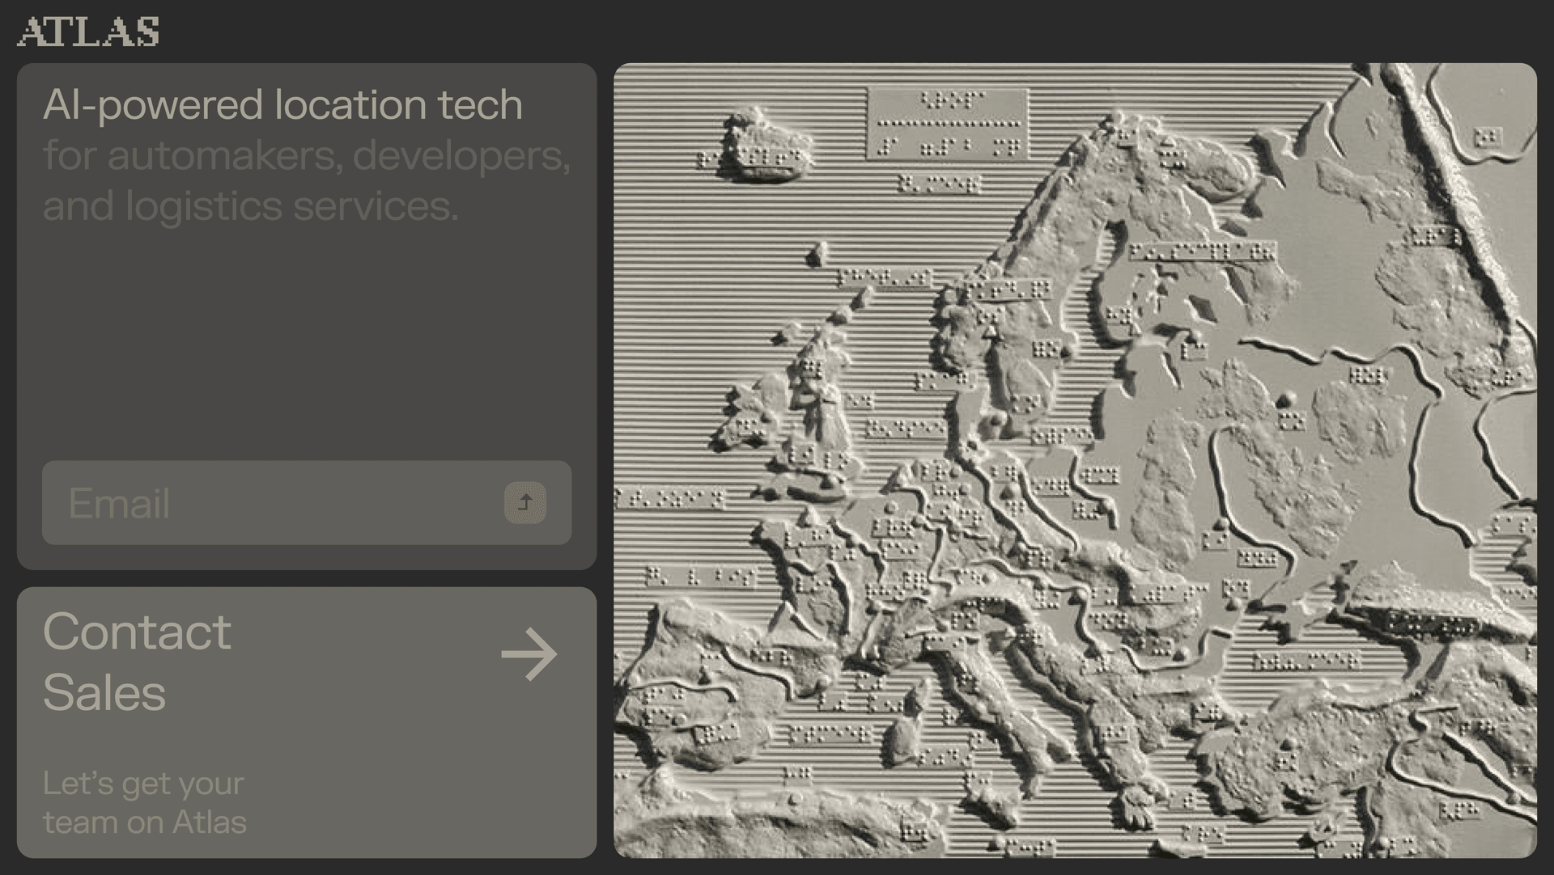Submit email with the arrow icon button
Image resolution: width=1554 pixels, height=875 pixels.
pyautogui.click(x=525, y=503)
